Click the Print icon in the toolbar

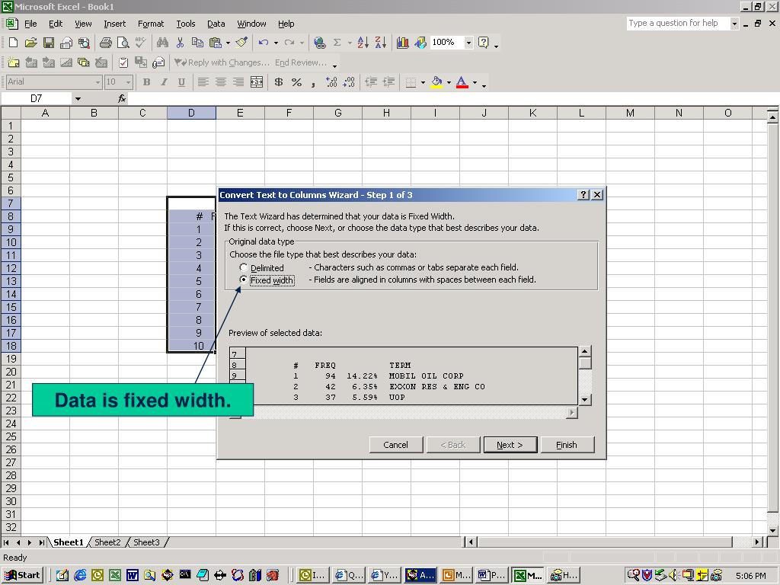pyautogui.click(x=105, y=43)
